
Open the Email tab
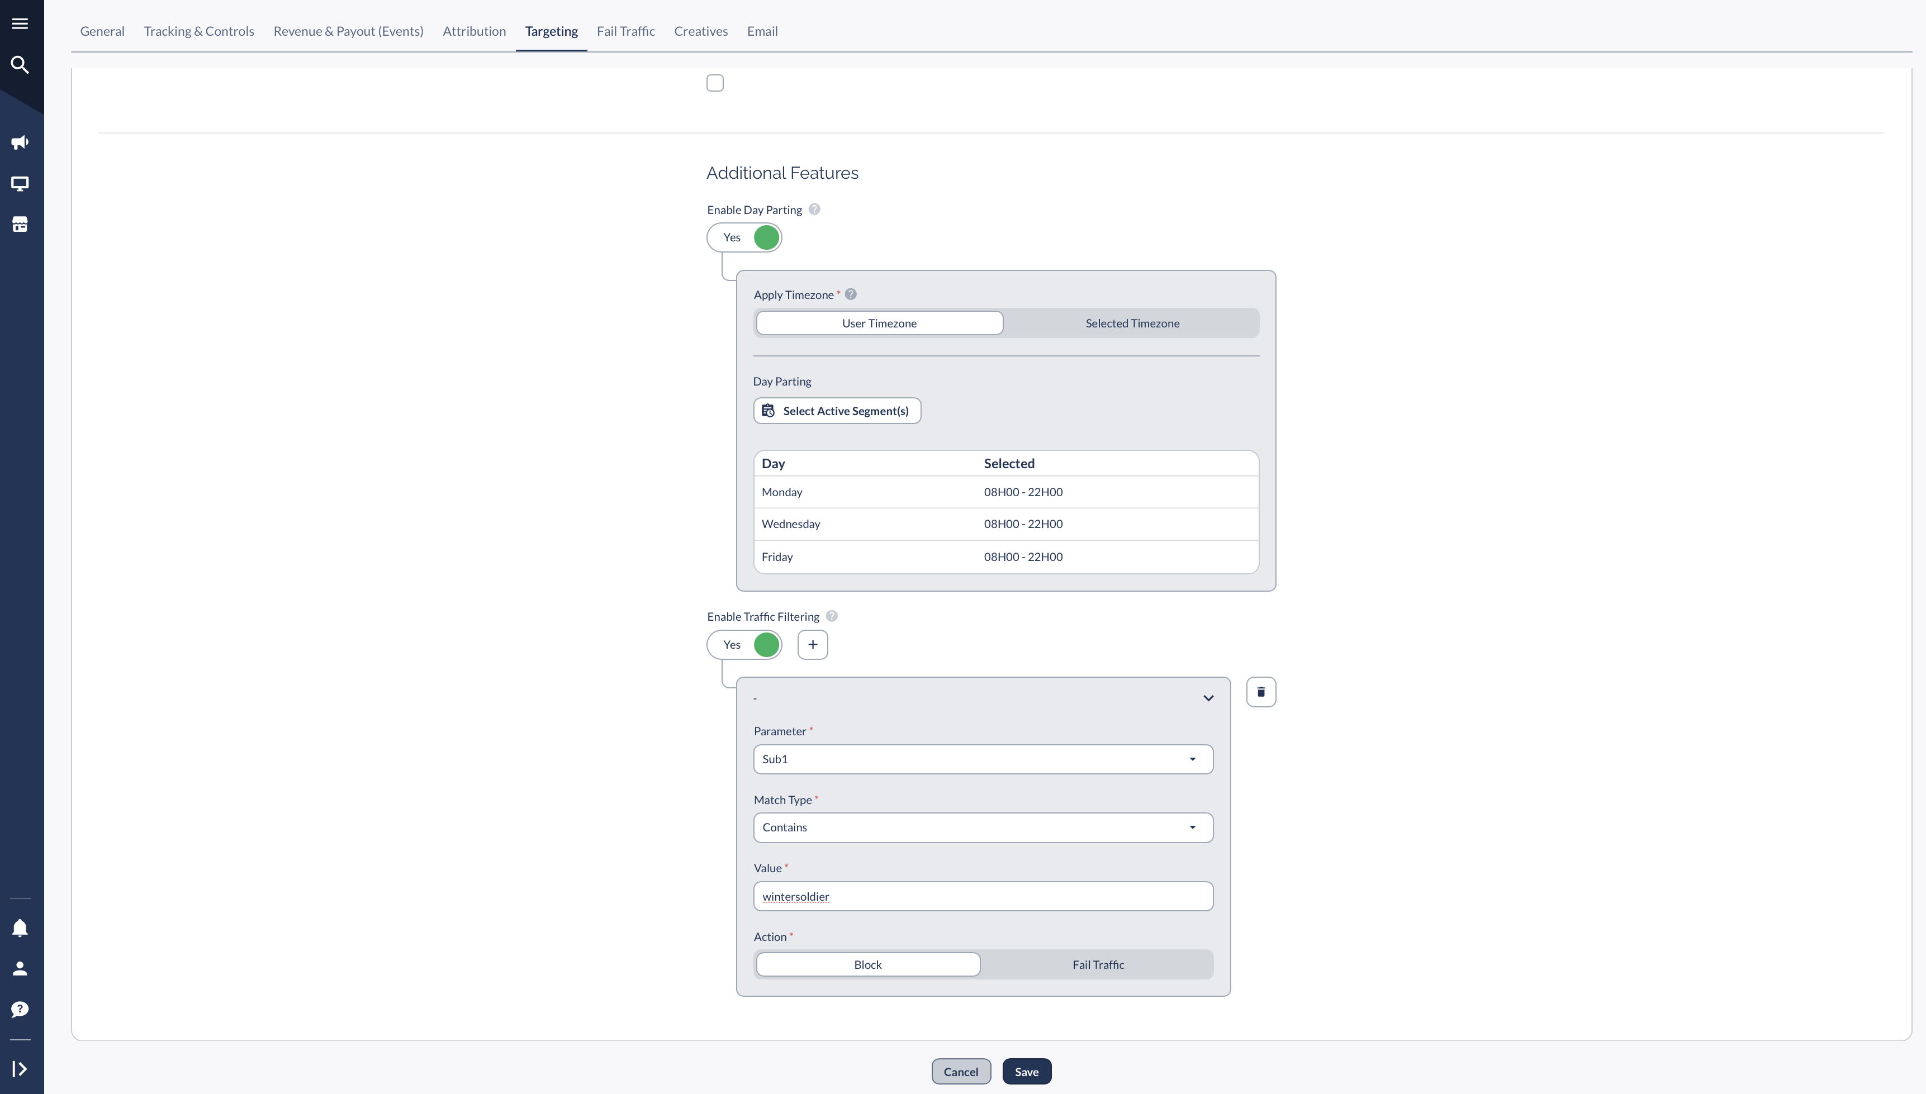point(762,31)
